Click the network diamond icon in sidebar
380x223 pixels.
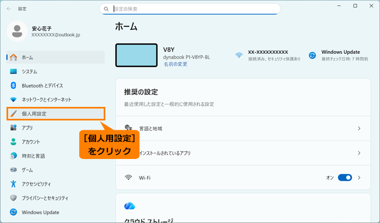[x=14, y=99]
